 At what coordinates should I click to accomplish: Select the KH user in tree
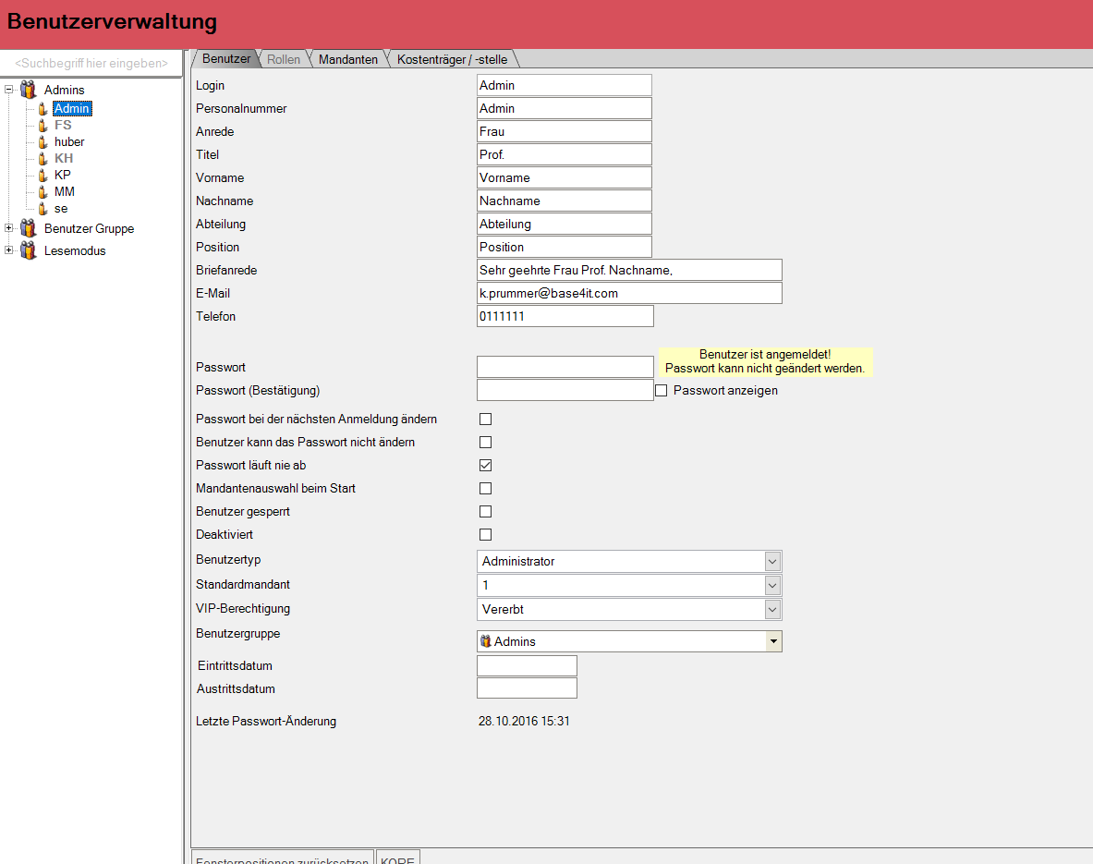coord(63,159)
